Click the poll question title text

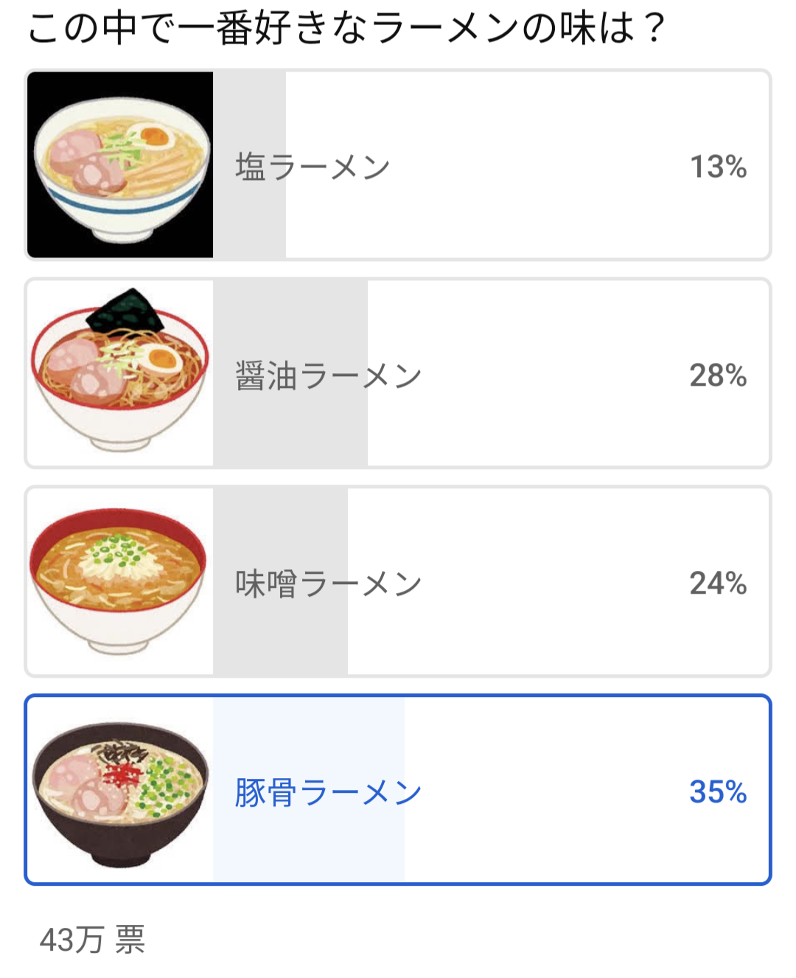pyautogui.click(x=346, y=28)
